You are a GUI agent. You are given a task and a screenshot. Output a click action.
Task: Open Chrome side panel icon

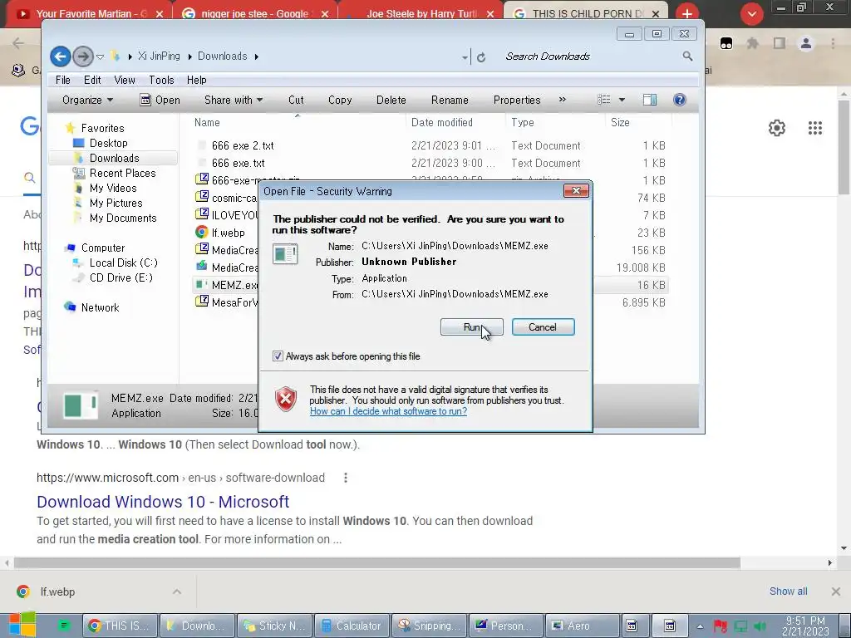[780, 43]
